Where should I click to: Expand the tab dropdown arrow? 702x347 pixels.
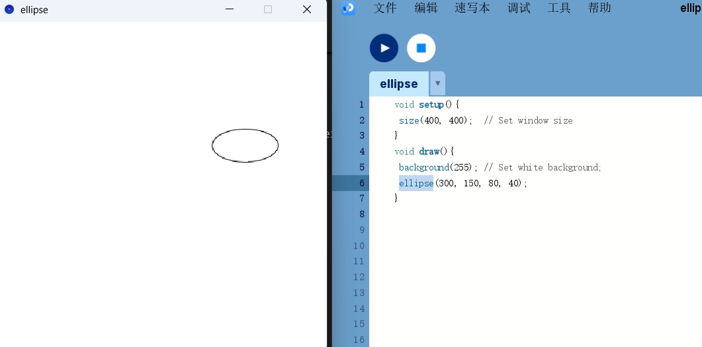pyautogui.click(x=437, y=84)
